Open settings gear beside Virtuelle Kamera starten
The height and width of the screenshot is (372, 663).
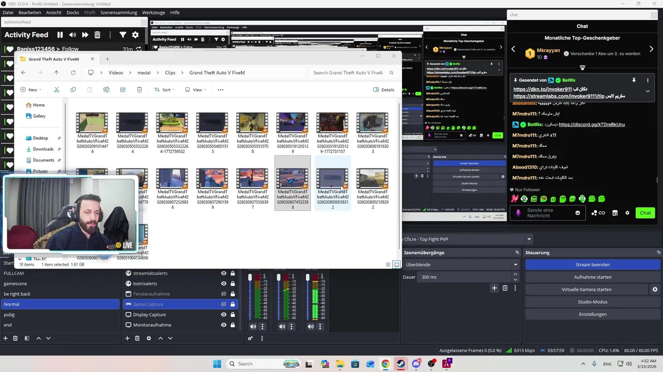point(655,290)
